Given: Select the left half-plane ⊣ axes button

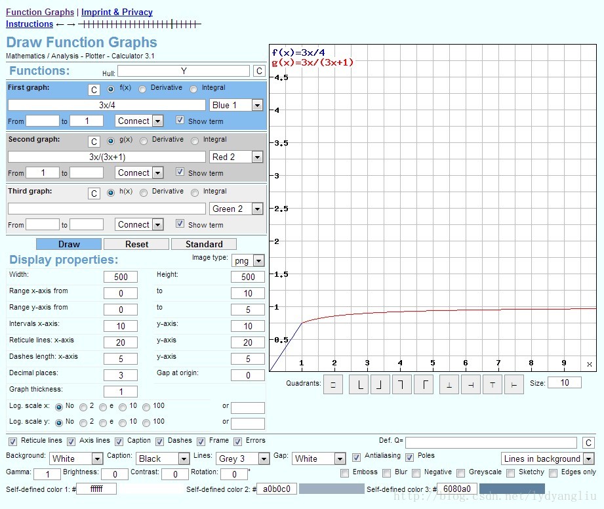Looking at the screenshot, I should [471, 384].
